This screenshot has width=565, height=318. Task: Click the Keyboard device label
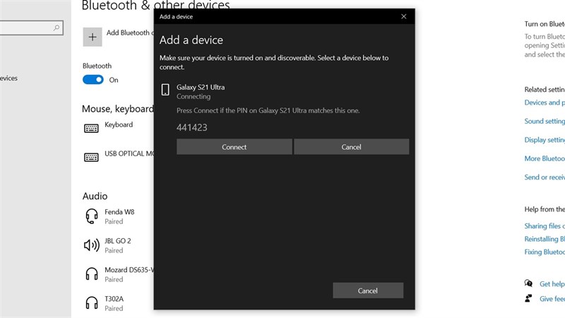(119, 125)
